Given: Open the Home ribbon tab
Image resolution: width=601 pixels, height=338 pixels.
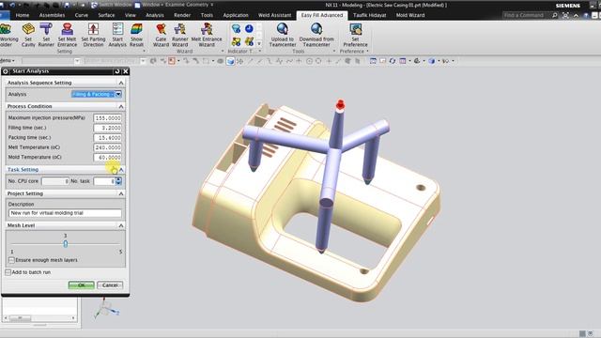Looking at the screenshot, I should [23, 15].
